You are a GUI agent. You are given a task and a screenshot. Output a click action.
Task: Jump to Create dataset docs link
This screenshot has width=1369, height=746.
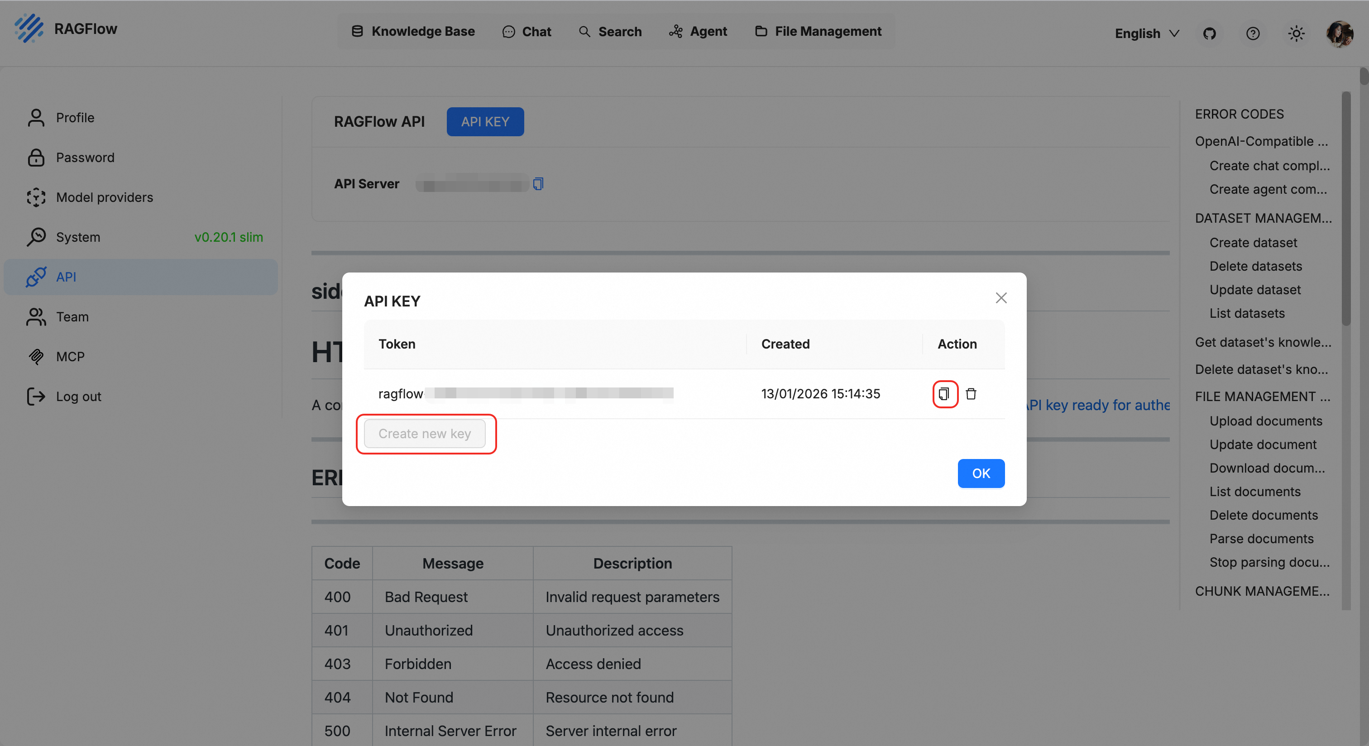pyautogui.click(x=1253, y=242)
